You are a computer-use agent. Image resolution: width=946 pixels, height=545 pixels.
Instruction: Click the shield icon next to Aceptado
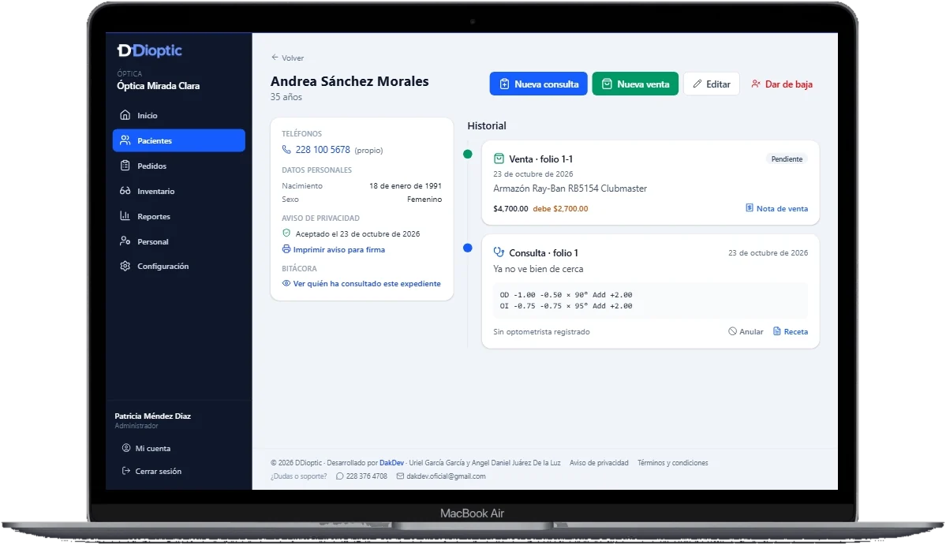pyautogui.click(x=286, y=233)
